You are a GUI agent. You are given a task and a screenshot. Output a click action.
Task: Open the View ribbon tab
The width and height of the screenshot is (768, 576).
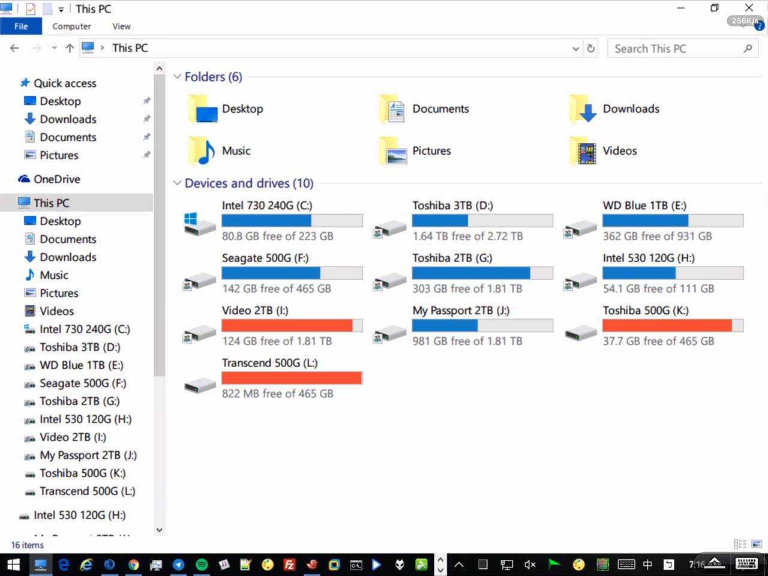121,26
